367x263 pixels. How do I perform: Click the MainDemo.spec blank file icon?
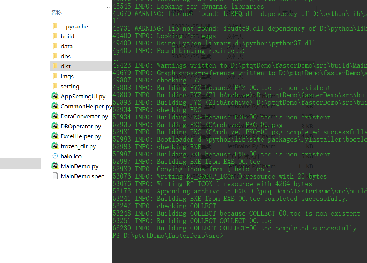(x=55, y=176)
